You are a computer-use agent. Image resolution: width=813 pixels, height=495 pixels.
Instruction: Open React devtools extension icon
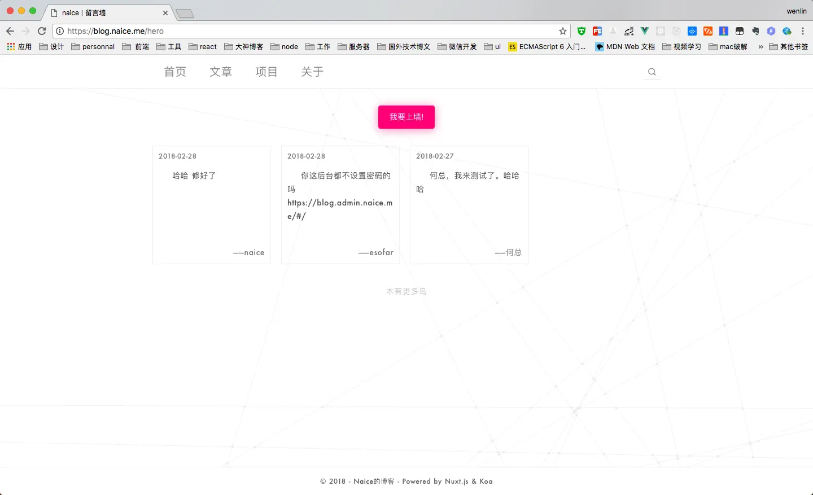coord(661,31)
